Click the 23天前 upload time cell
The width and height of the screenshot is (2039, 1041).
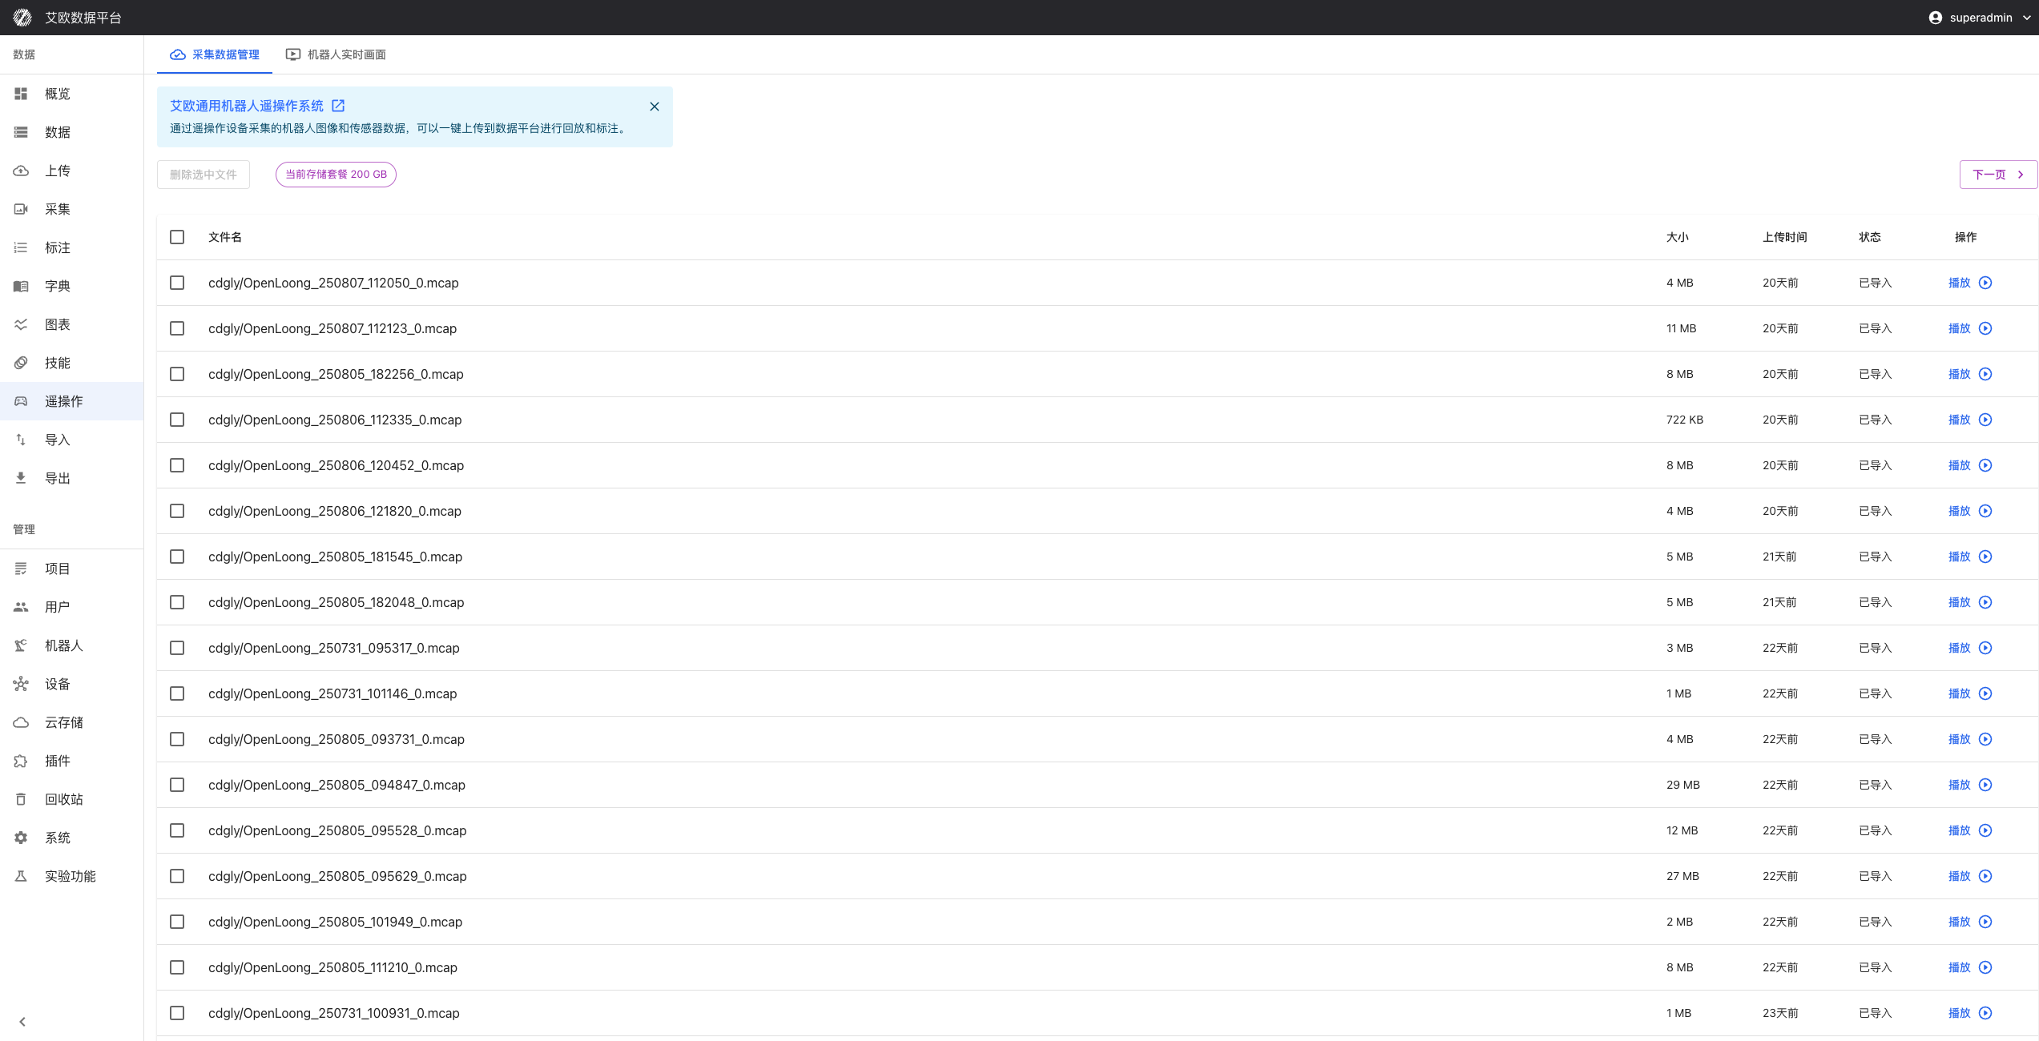(x=1780, y=1013)
